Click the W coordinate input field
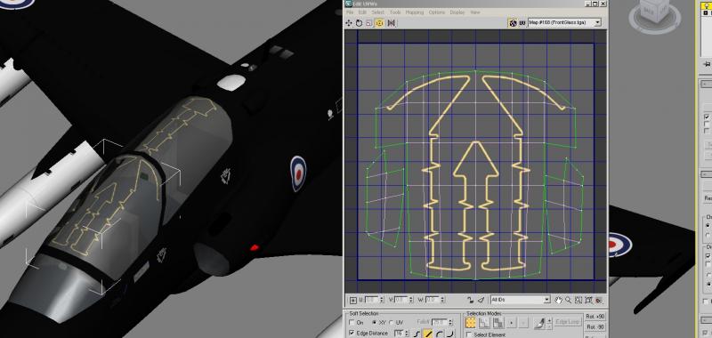This screenshot has width=712, height=338. click(x=432, y=300)
